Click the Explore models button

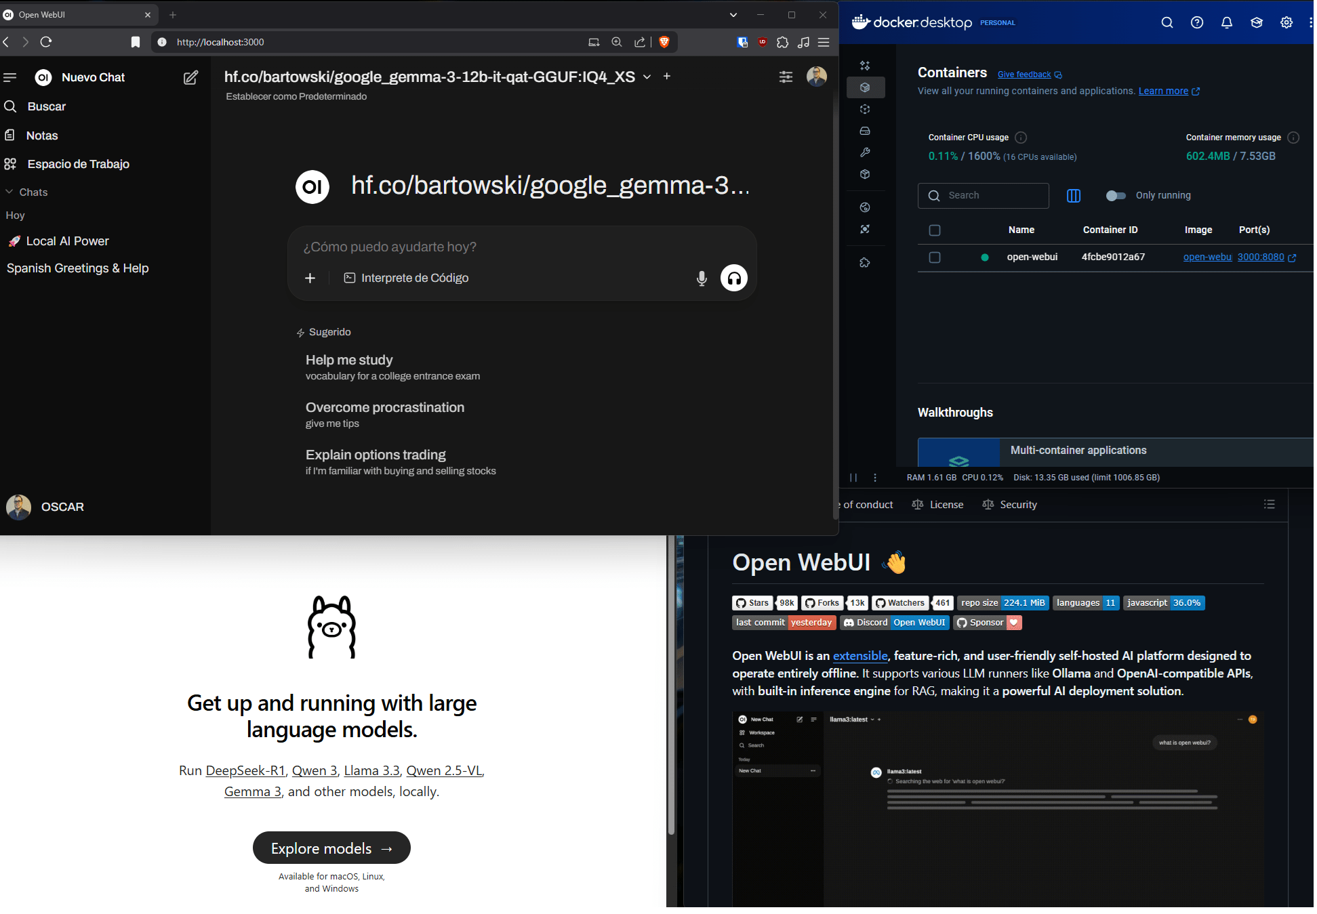pyautogui.click(x=331, y=848)
